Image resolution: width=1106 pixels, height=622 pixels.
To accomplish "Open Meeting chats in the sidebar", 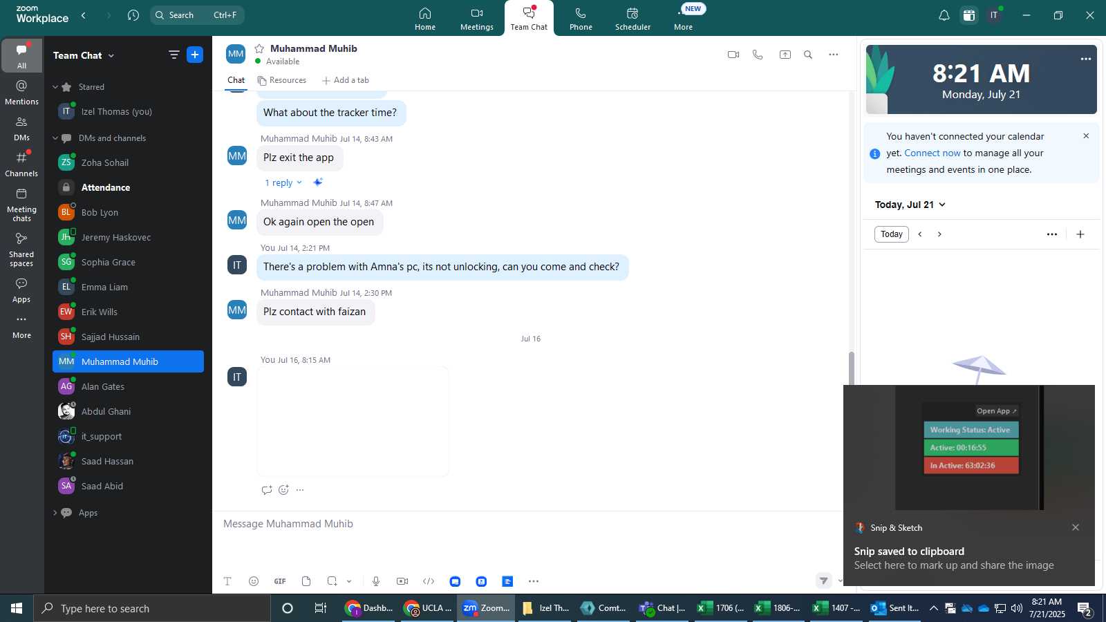I will [x=21, y=205].
